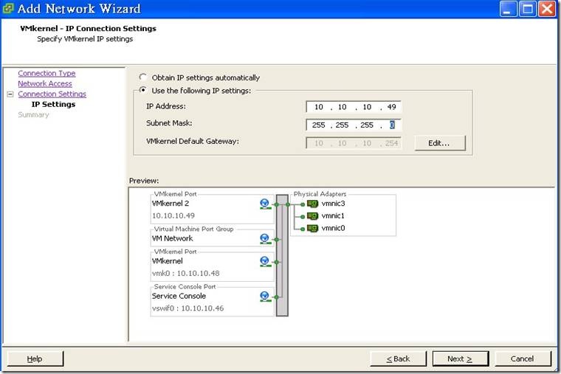This screenshot has height=374, width=561.
Task: Click the vmnic1 label text
Action: pyautogui.click(x=333, y=215)
